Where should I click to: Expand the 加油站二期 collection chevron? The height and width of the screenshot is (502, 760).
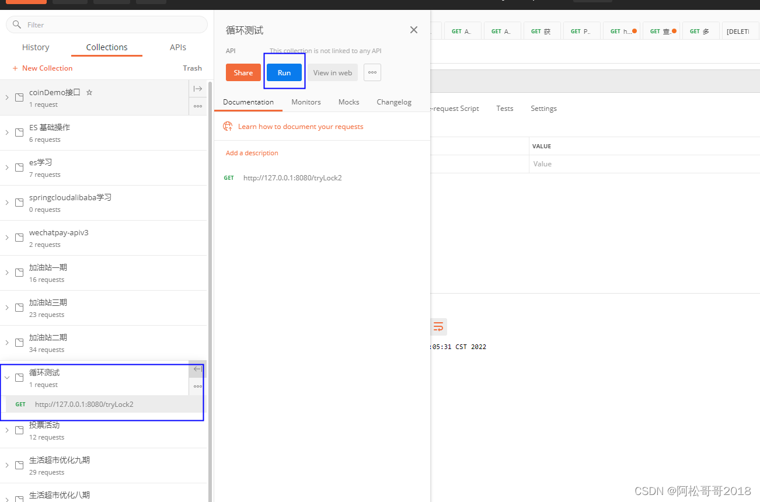coord(7,343)
